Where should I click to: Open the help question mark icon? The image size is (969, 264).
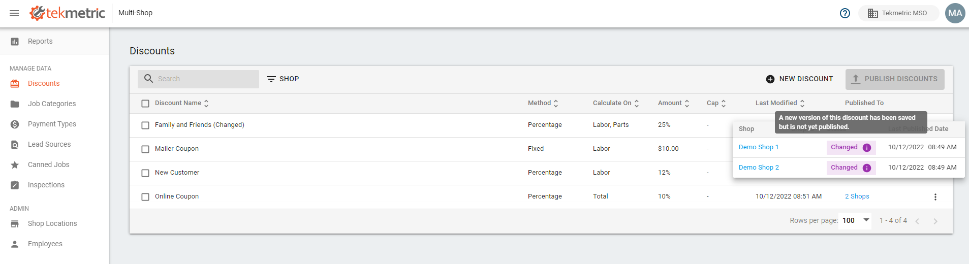tap(845, 13)
